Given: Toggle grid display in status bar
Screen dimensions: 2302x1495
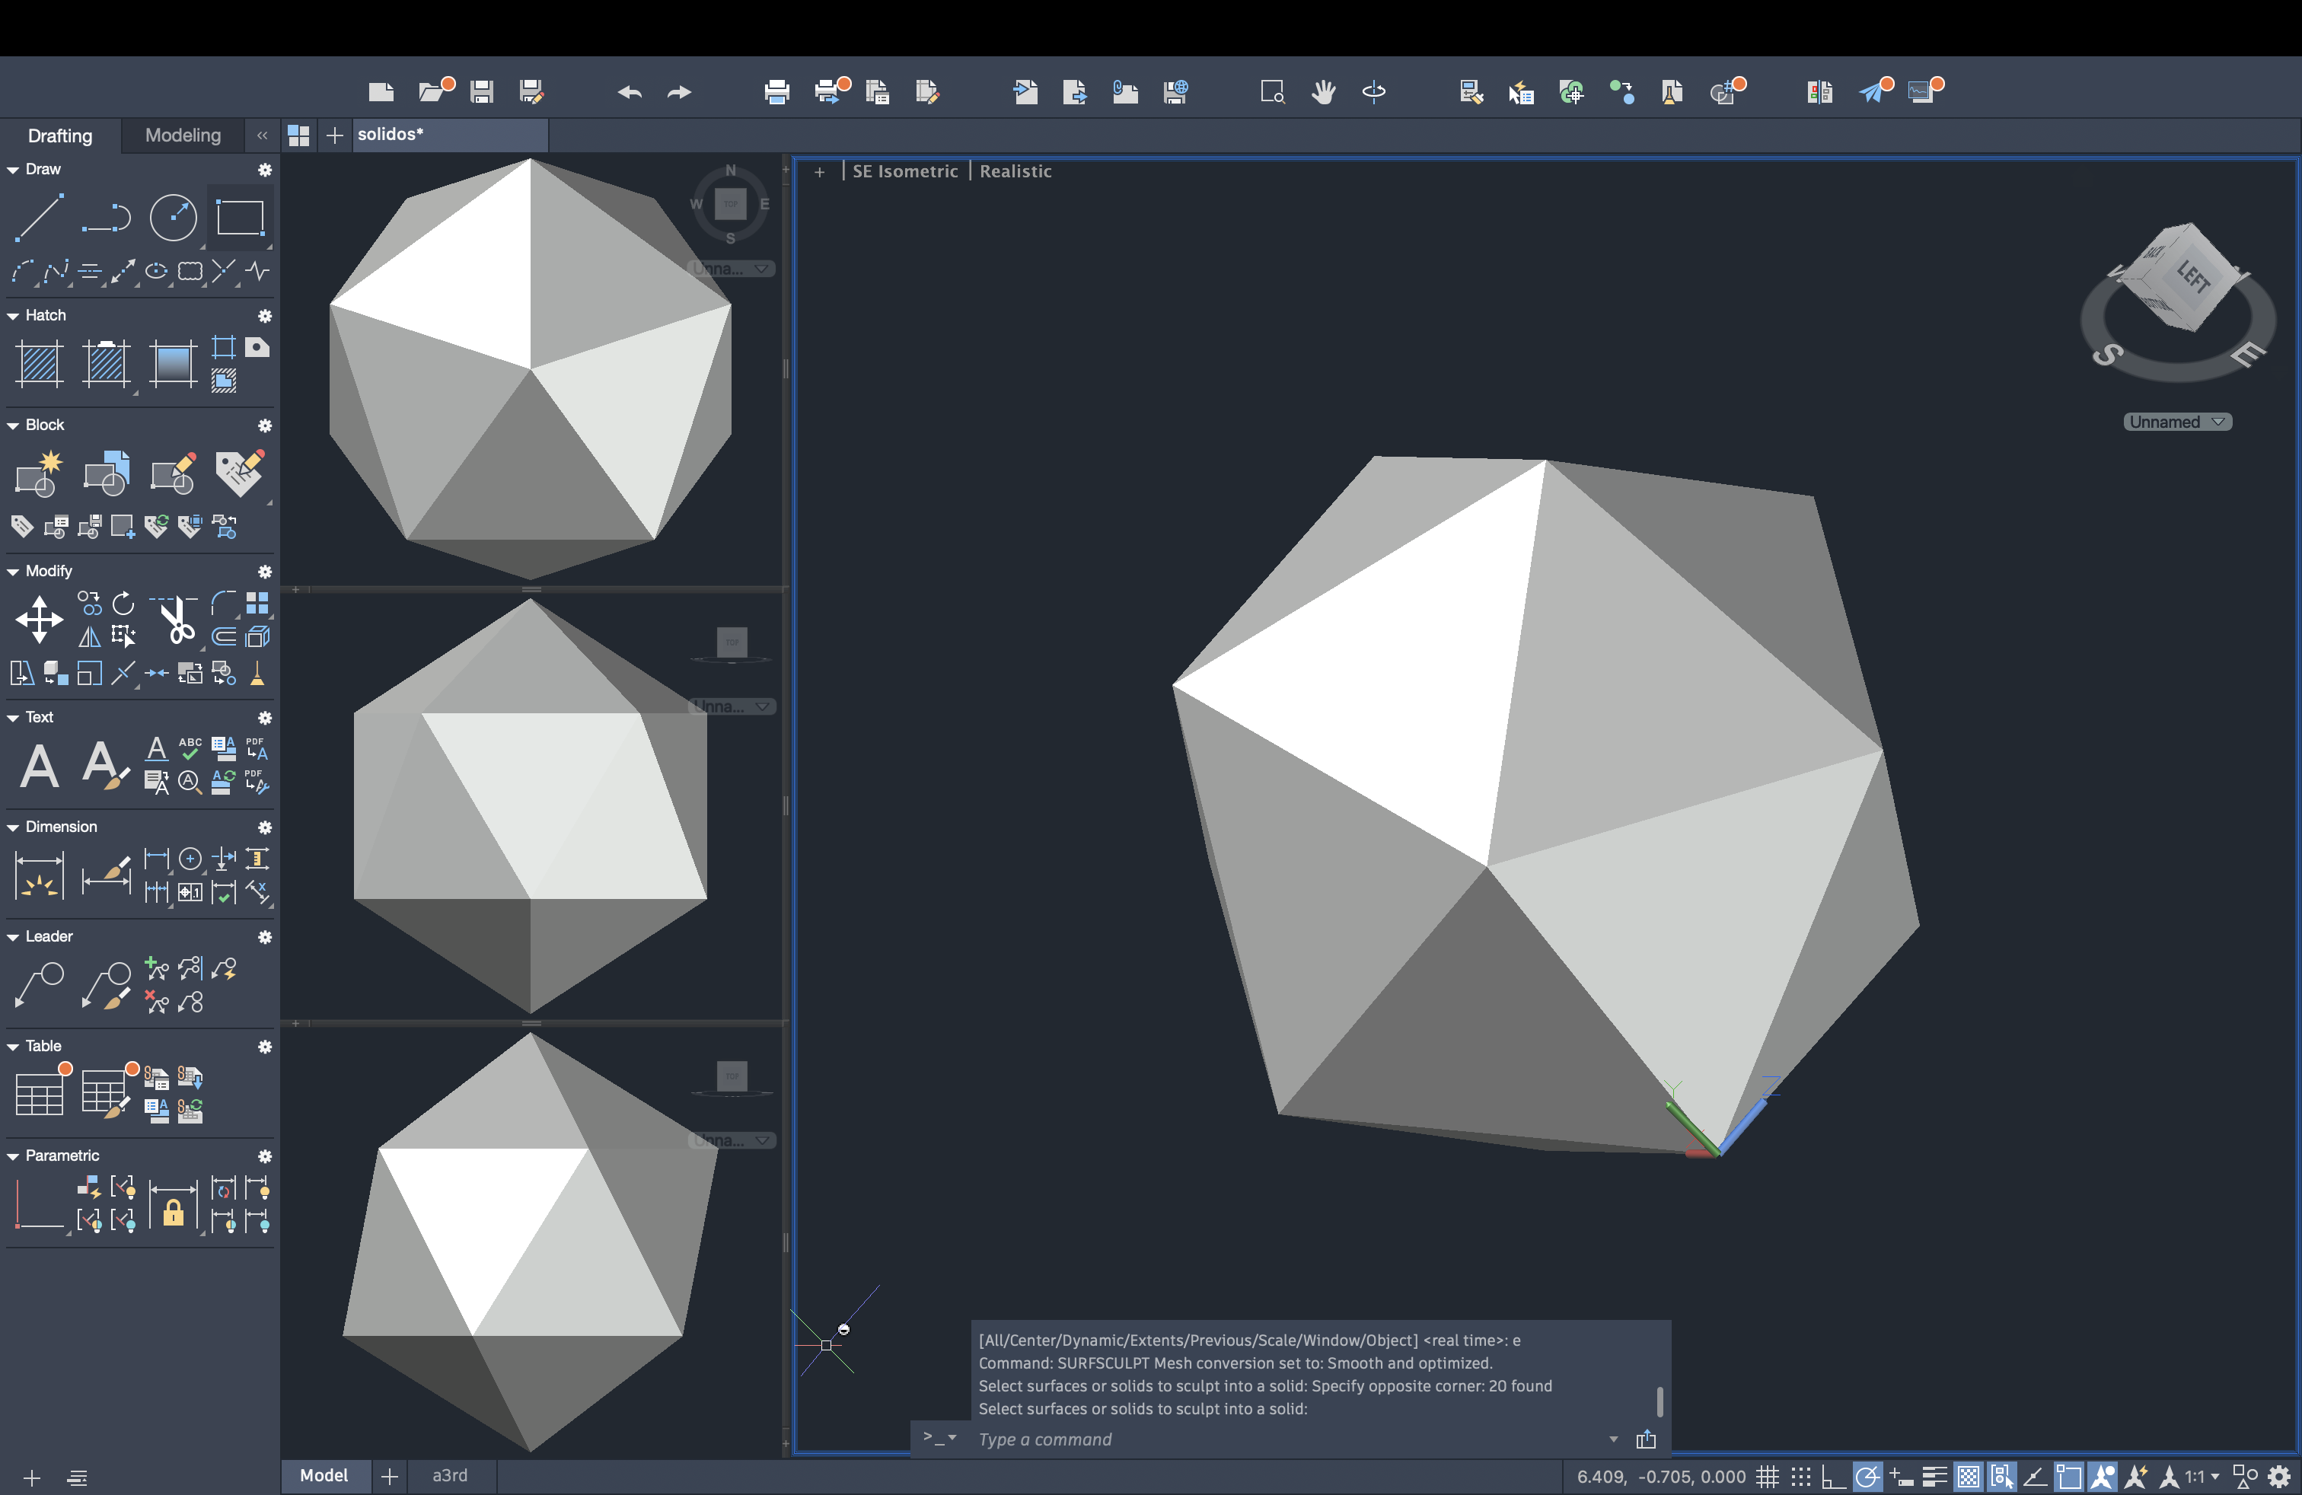Looking at the screenshot, I should coord(1767,1477).
